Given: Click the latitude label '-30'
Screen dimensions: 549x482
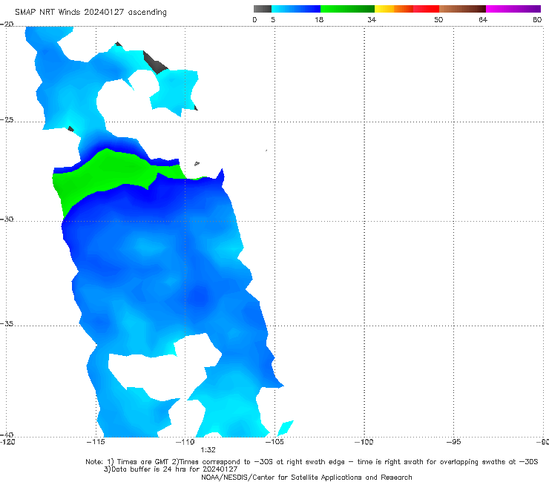Looking at the screenshot, I should point(7,219).
